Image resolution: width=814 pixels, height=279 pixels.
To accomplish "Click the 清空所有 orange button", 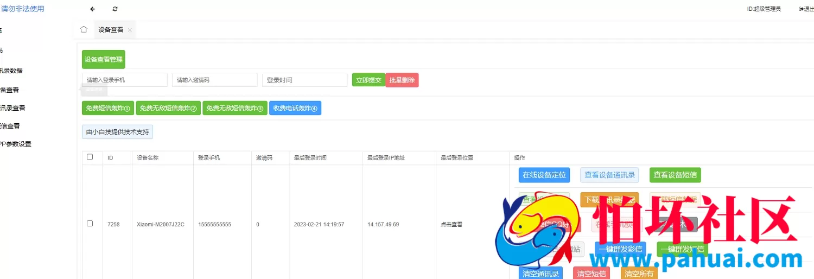I will [x=639, y=274].
